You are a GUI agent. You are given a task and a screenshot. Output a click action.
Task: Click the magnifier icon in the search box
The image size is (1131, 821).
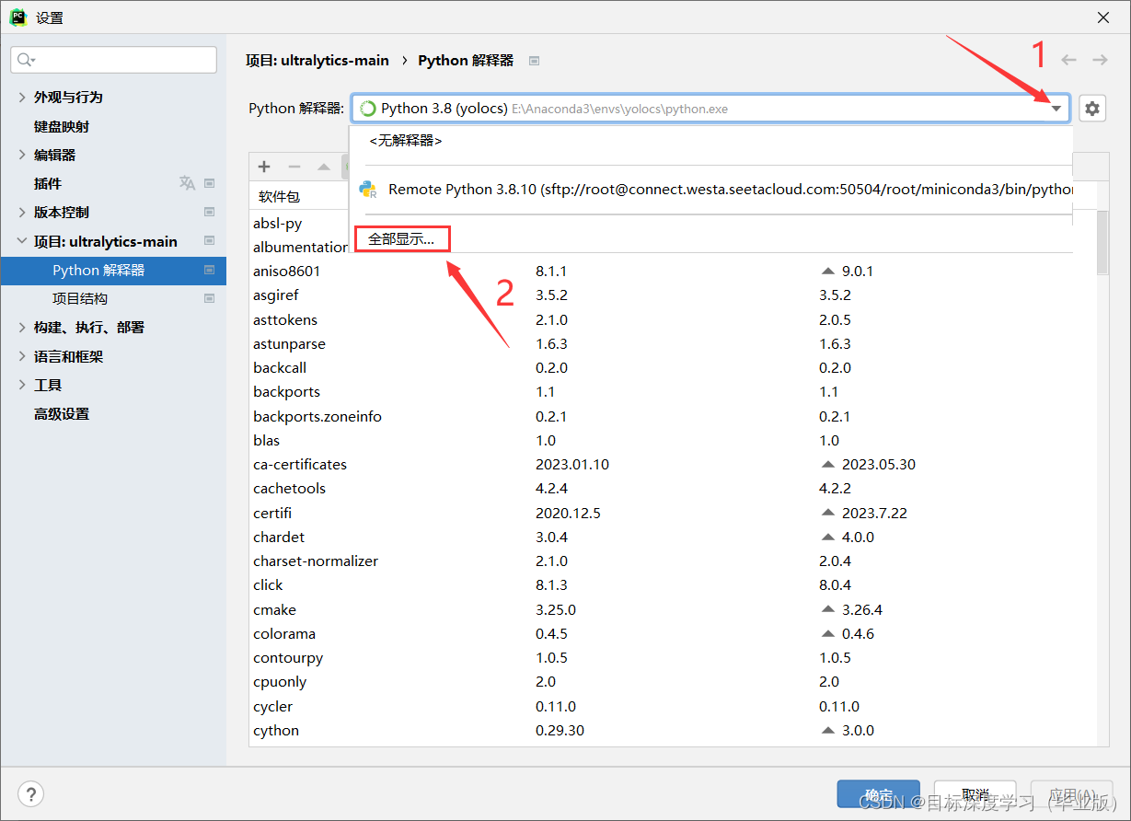coord(25,60)
